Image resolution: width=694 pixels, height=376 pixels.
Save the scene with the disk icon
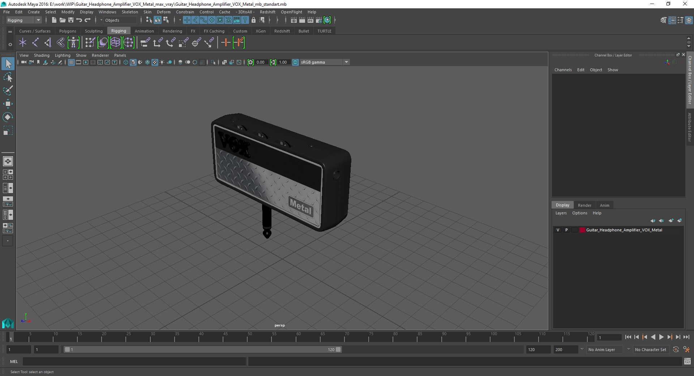(71, 20)
